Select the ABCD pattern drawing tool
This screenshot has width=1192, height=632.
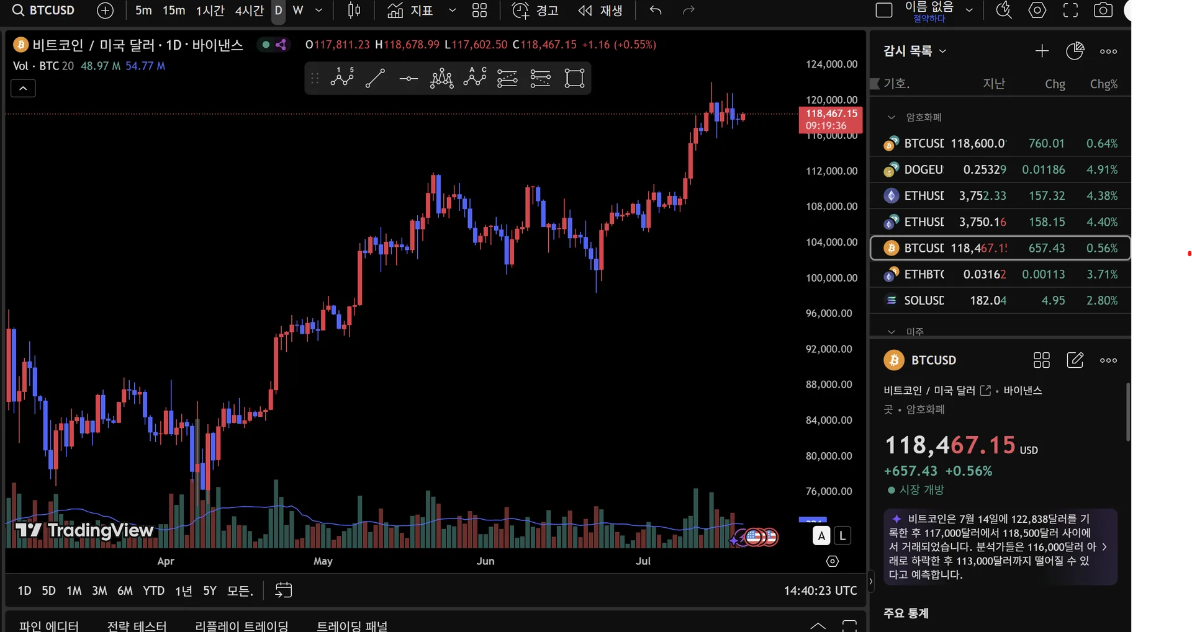pyautogui.click(x=474, y=78)
